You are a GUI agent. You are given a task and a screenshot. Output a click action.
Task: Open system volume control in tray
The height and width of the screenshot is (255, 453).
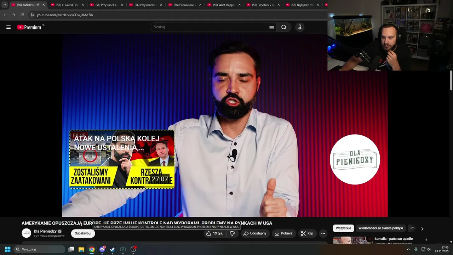429,249
